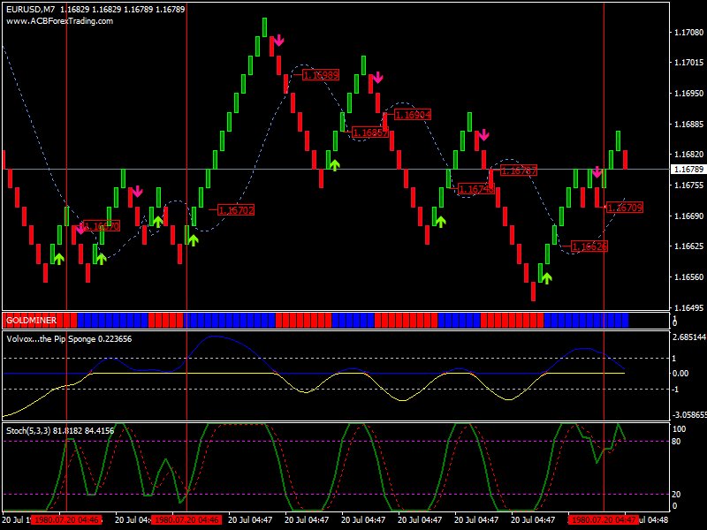Click the green buy arrow left of the 1.16702 label

193,239
